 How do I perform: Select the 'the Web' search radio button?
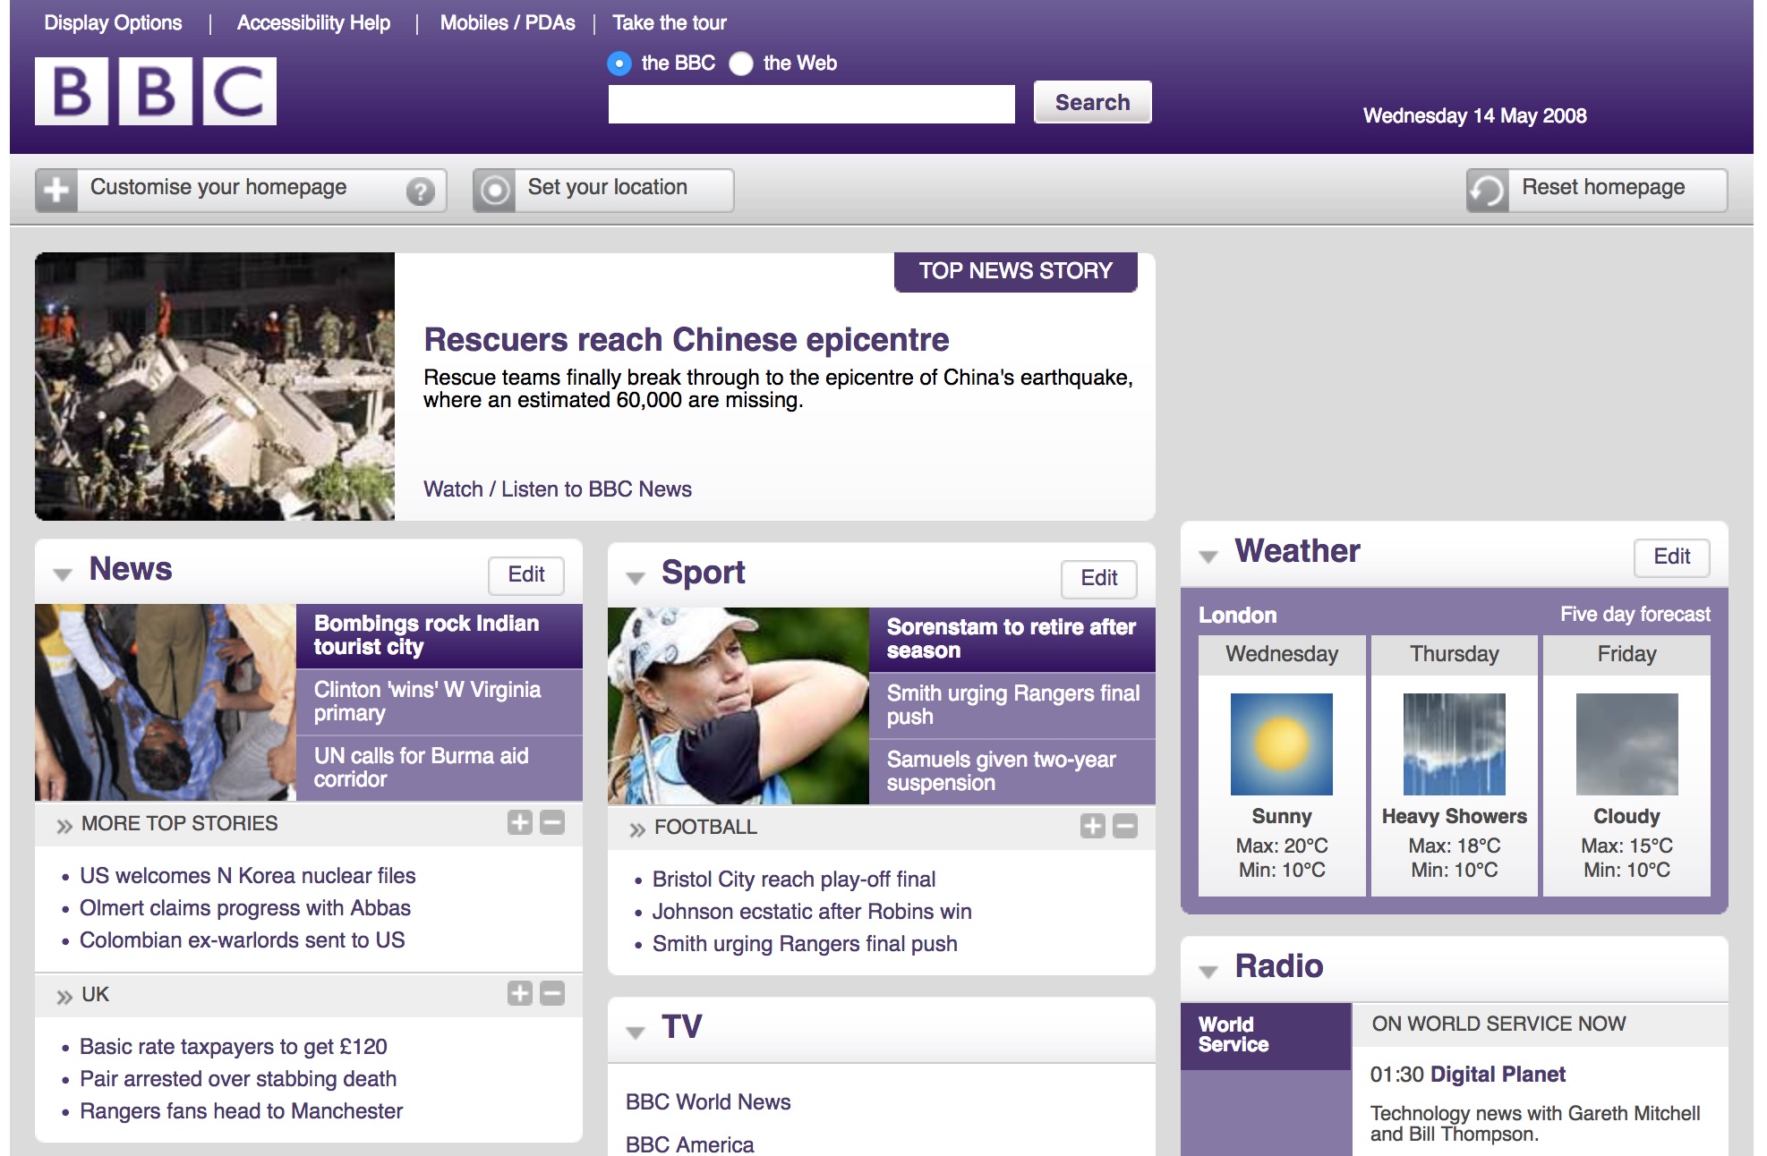click(741, 64)
